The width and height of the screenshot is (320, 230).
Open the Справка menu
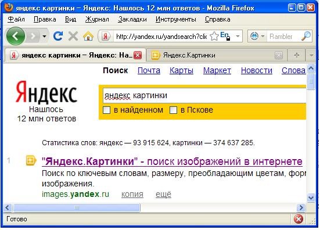[x=218, y=19]
